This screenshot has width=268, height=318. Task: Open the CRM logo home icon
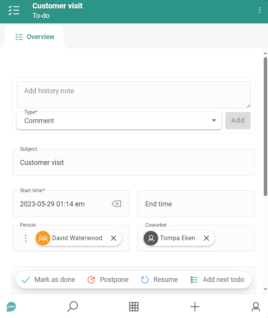click(11, 306)
